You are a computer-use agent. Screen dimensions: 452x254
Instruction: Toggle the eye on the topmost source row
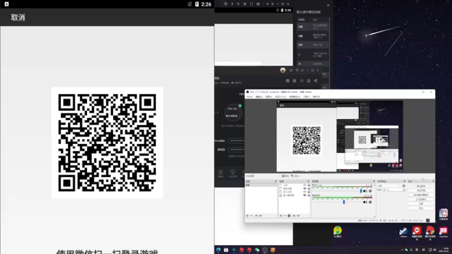pyautogui.click(x=305, y=185)
